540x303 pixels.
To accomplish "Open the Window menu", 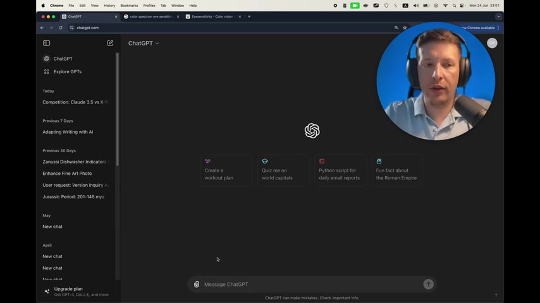I will tap(178, 6).
